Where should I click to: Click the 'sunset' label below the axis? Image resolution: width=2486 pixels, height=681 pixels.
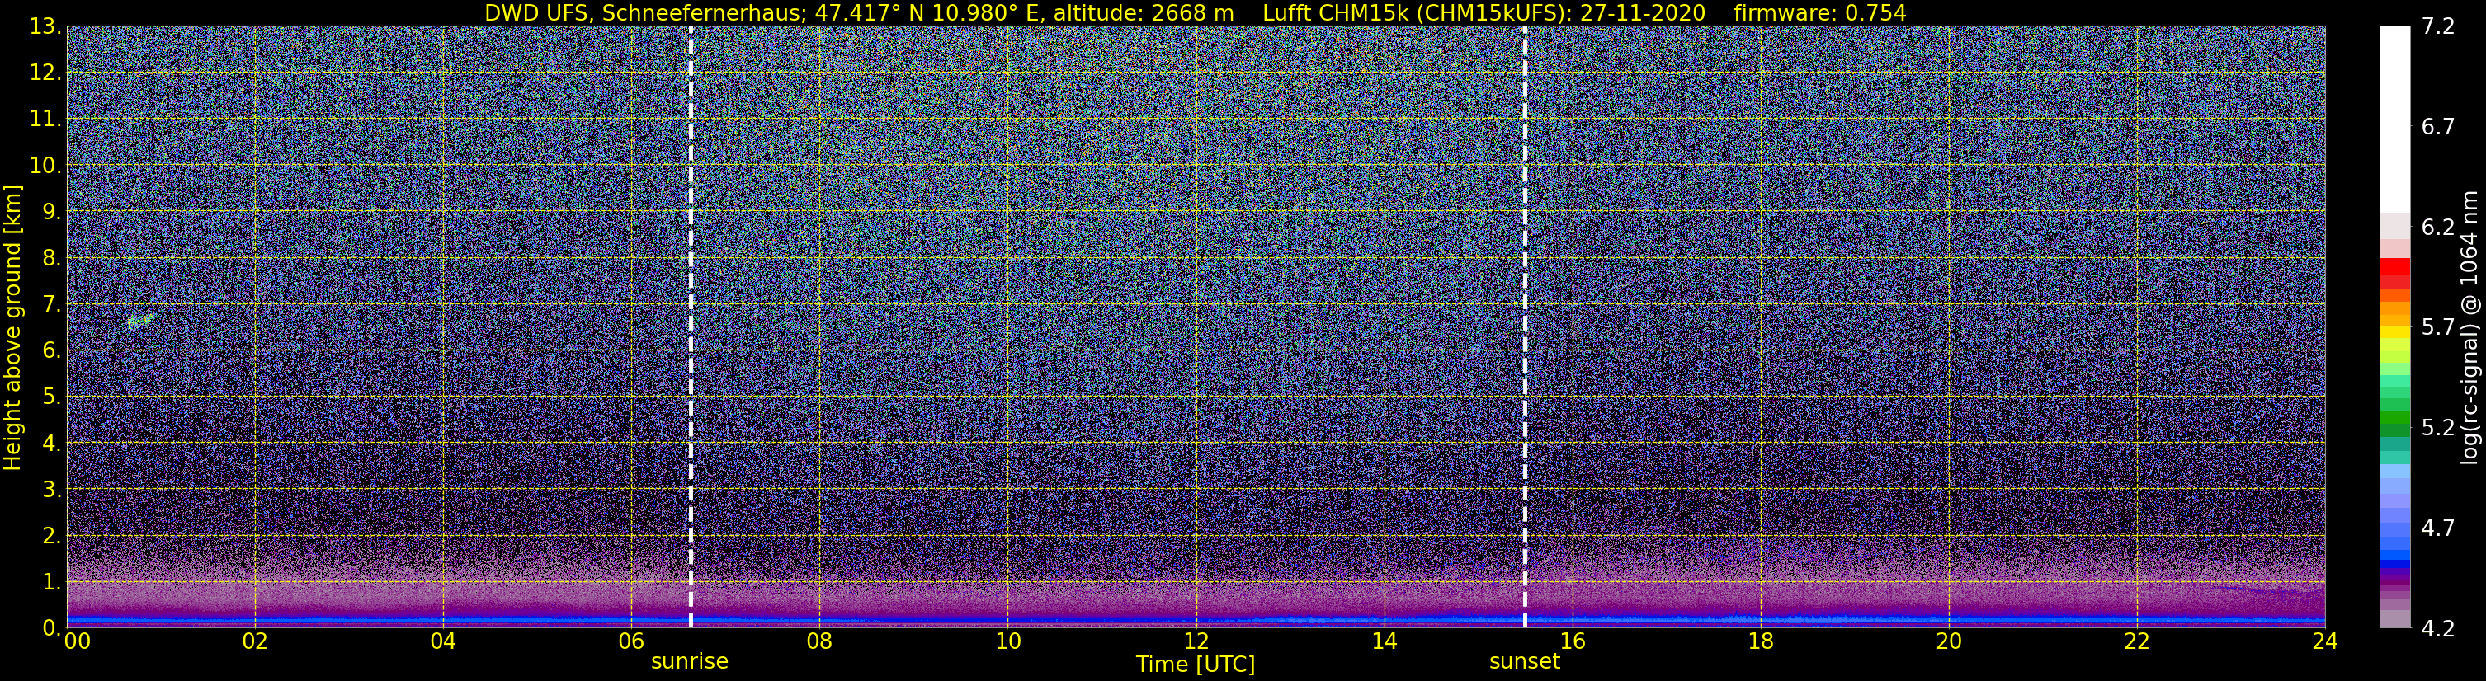[x=1525, y=662]
